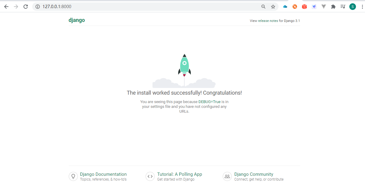This screenshot has height=186, width=365.
Task: Click 'The install worked successfully! Congratulations!' heading
Action: (x=184, y=93)
